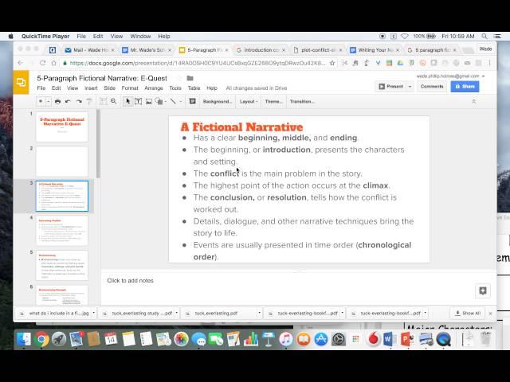Open dropdown for tuck_everlasting.pdf download

[x=259, y=313]
